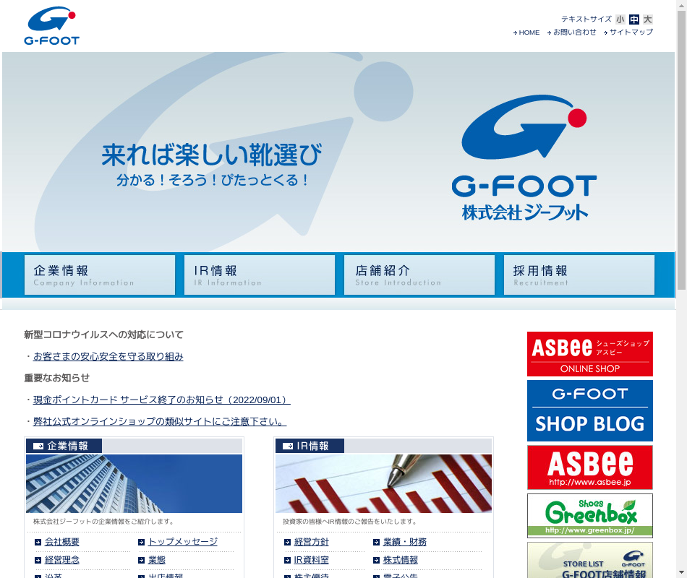Set text size to medium (中)

634,20
